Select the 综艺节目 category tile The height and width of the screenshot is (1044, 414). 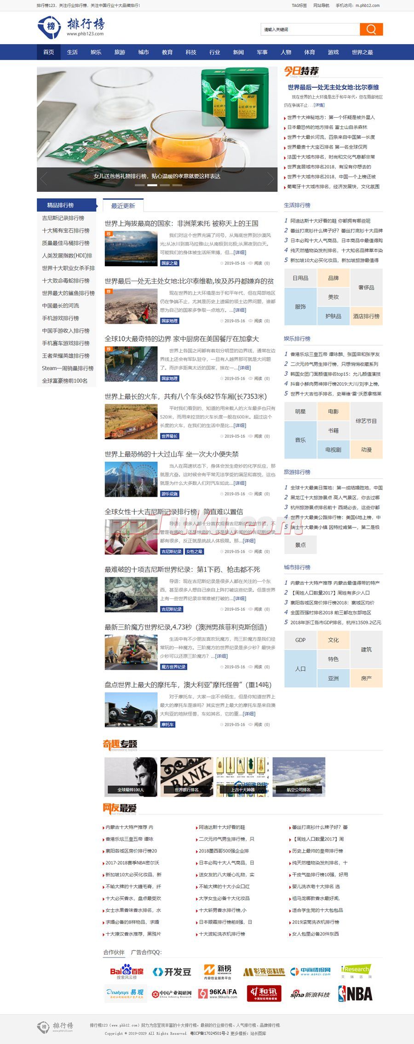[366, 421]
